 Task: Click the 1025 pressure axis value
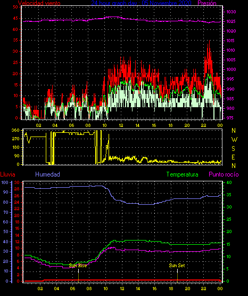(x=231, y=21)
